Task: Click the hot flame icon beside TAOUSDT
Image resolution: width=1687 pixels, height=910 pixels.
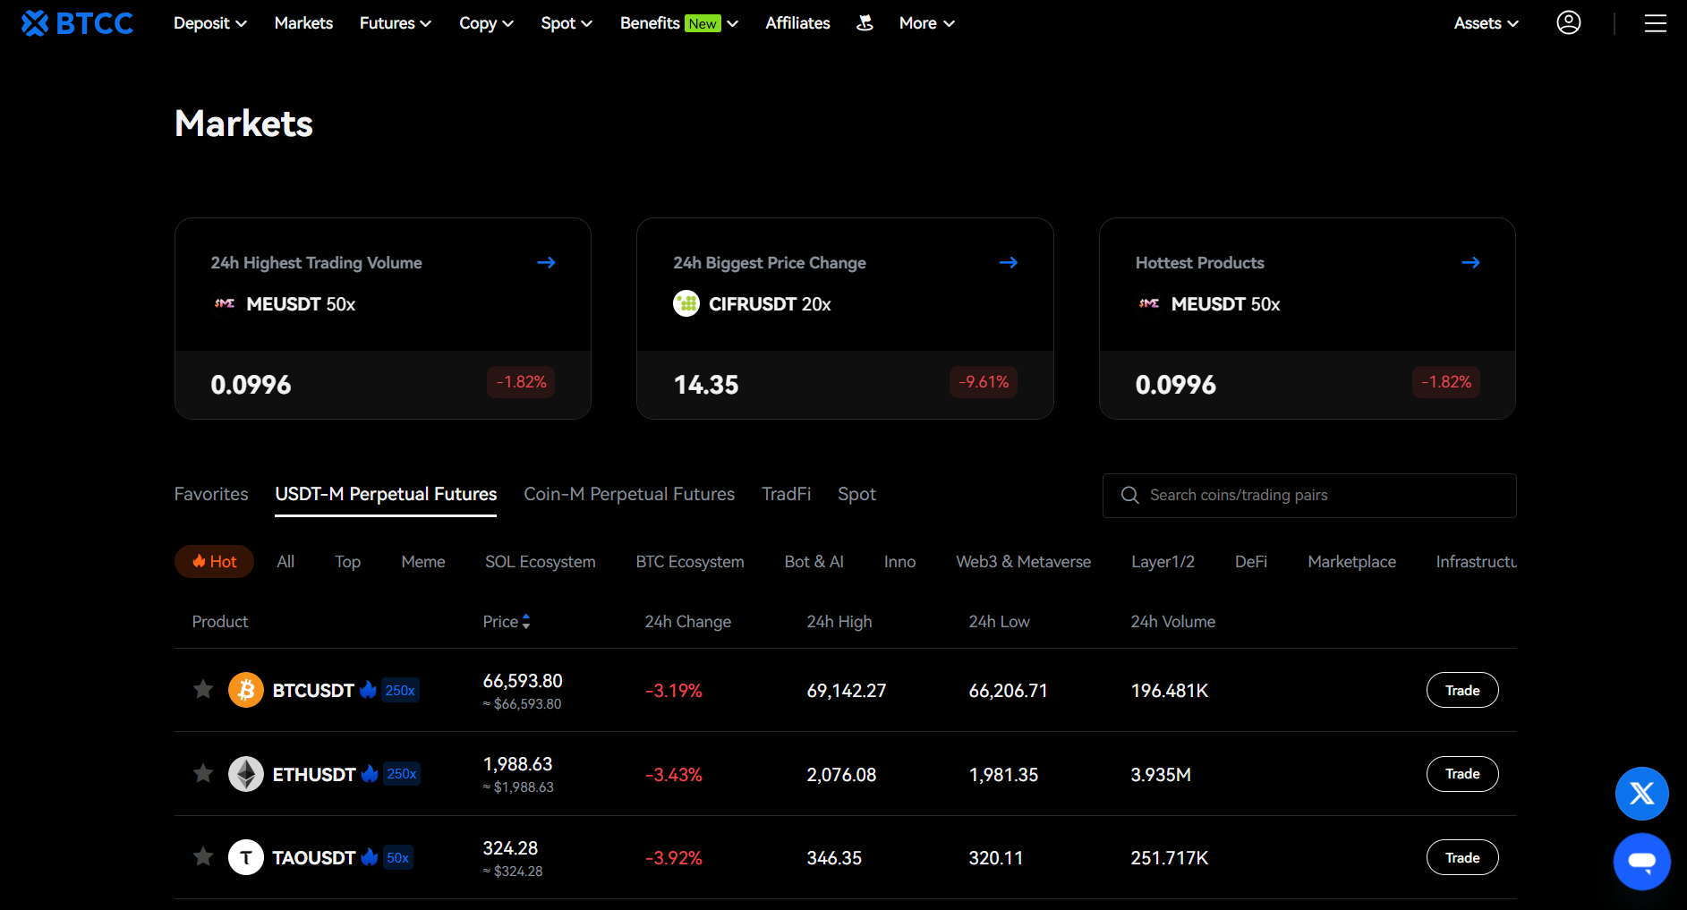Action: pos(370,856)
